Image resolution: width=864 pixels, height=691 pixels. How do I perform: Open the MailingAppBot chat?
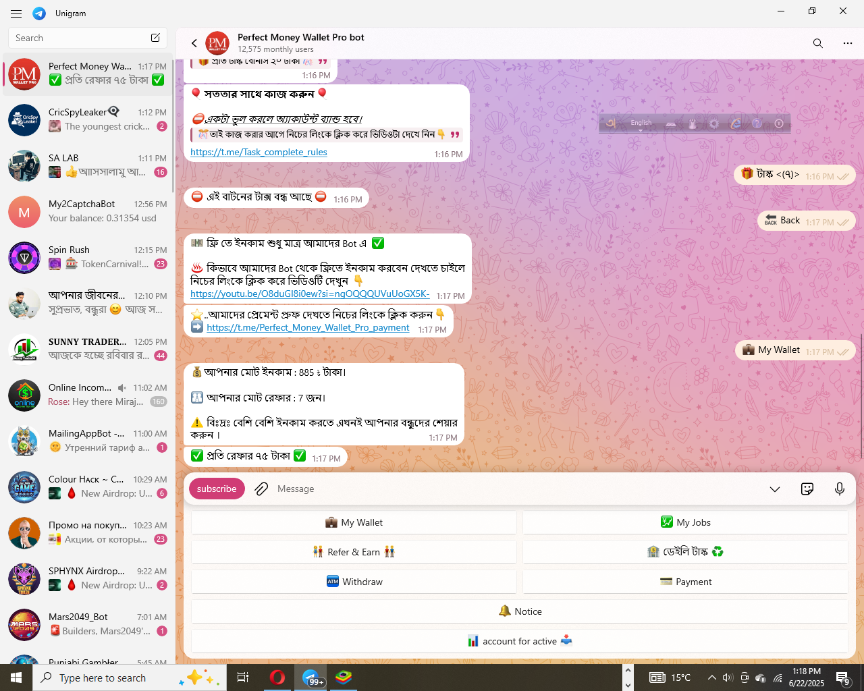(x=87, y=441)
